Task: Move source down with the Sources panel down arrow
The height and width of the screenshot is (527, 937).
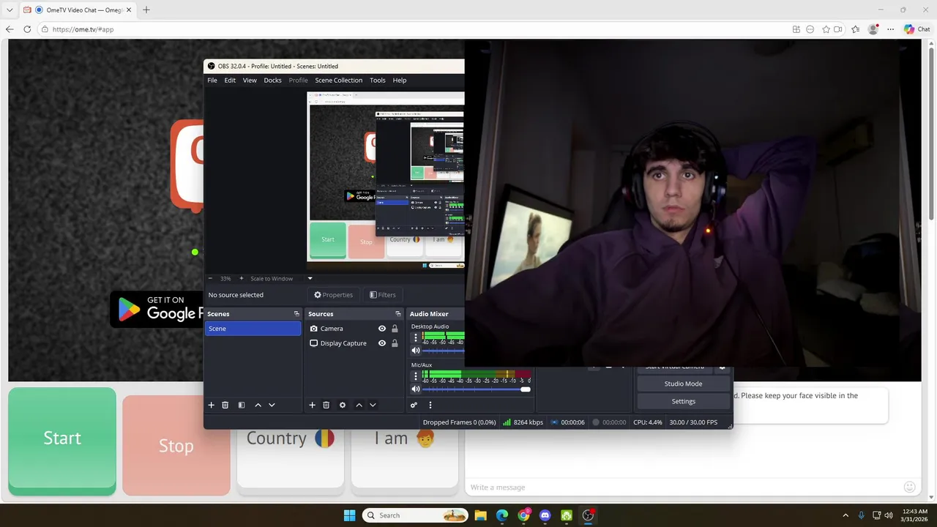Action: 373,405
